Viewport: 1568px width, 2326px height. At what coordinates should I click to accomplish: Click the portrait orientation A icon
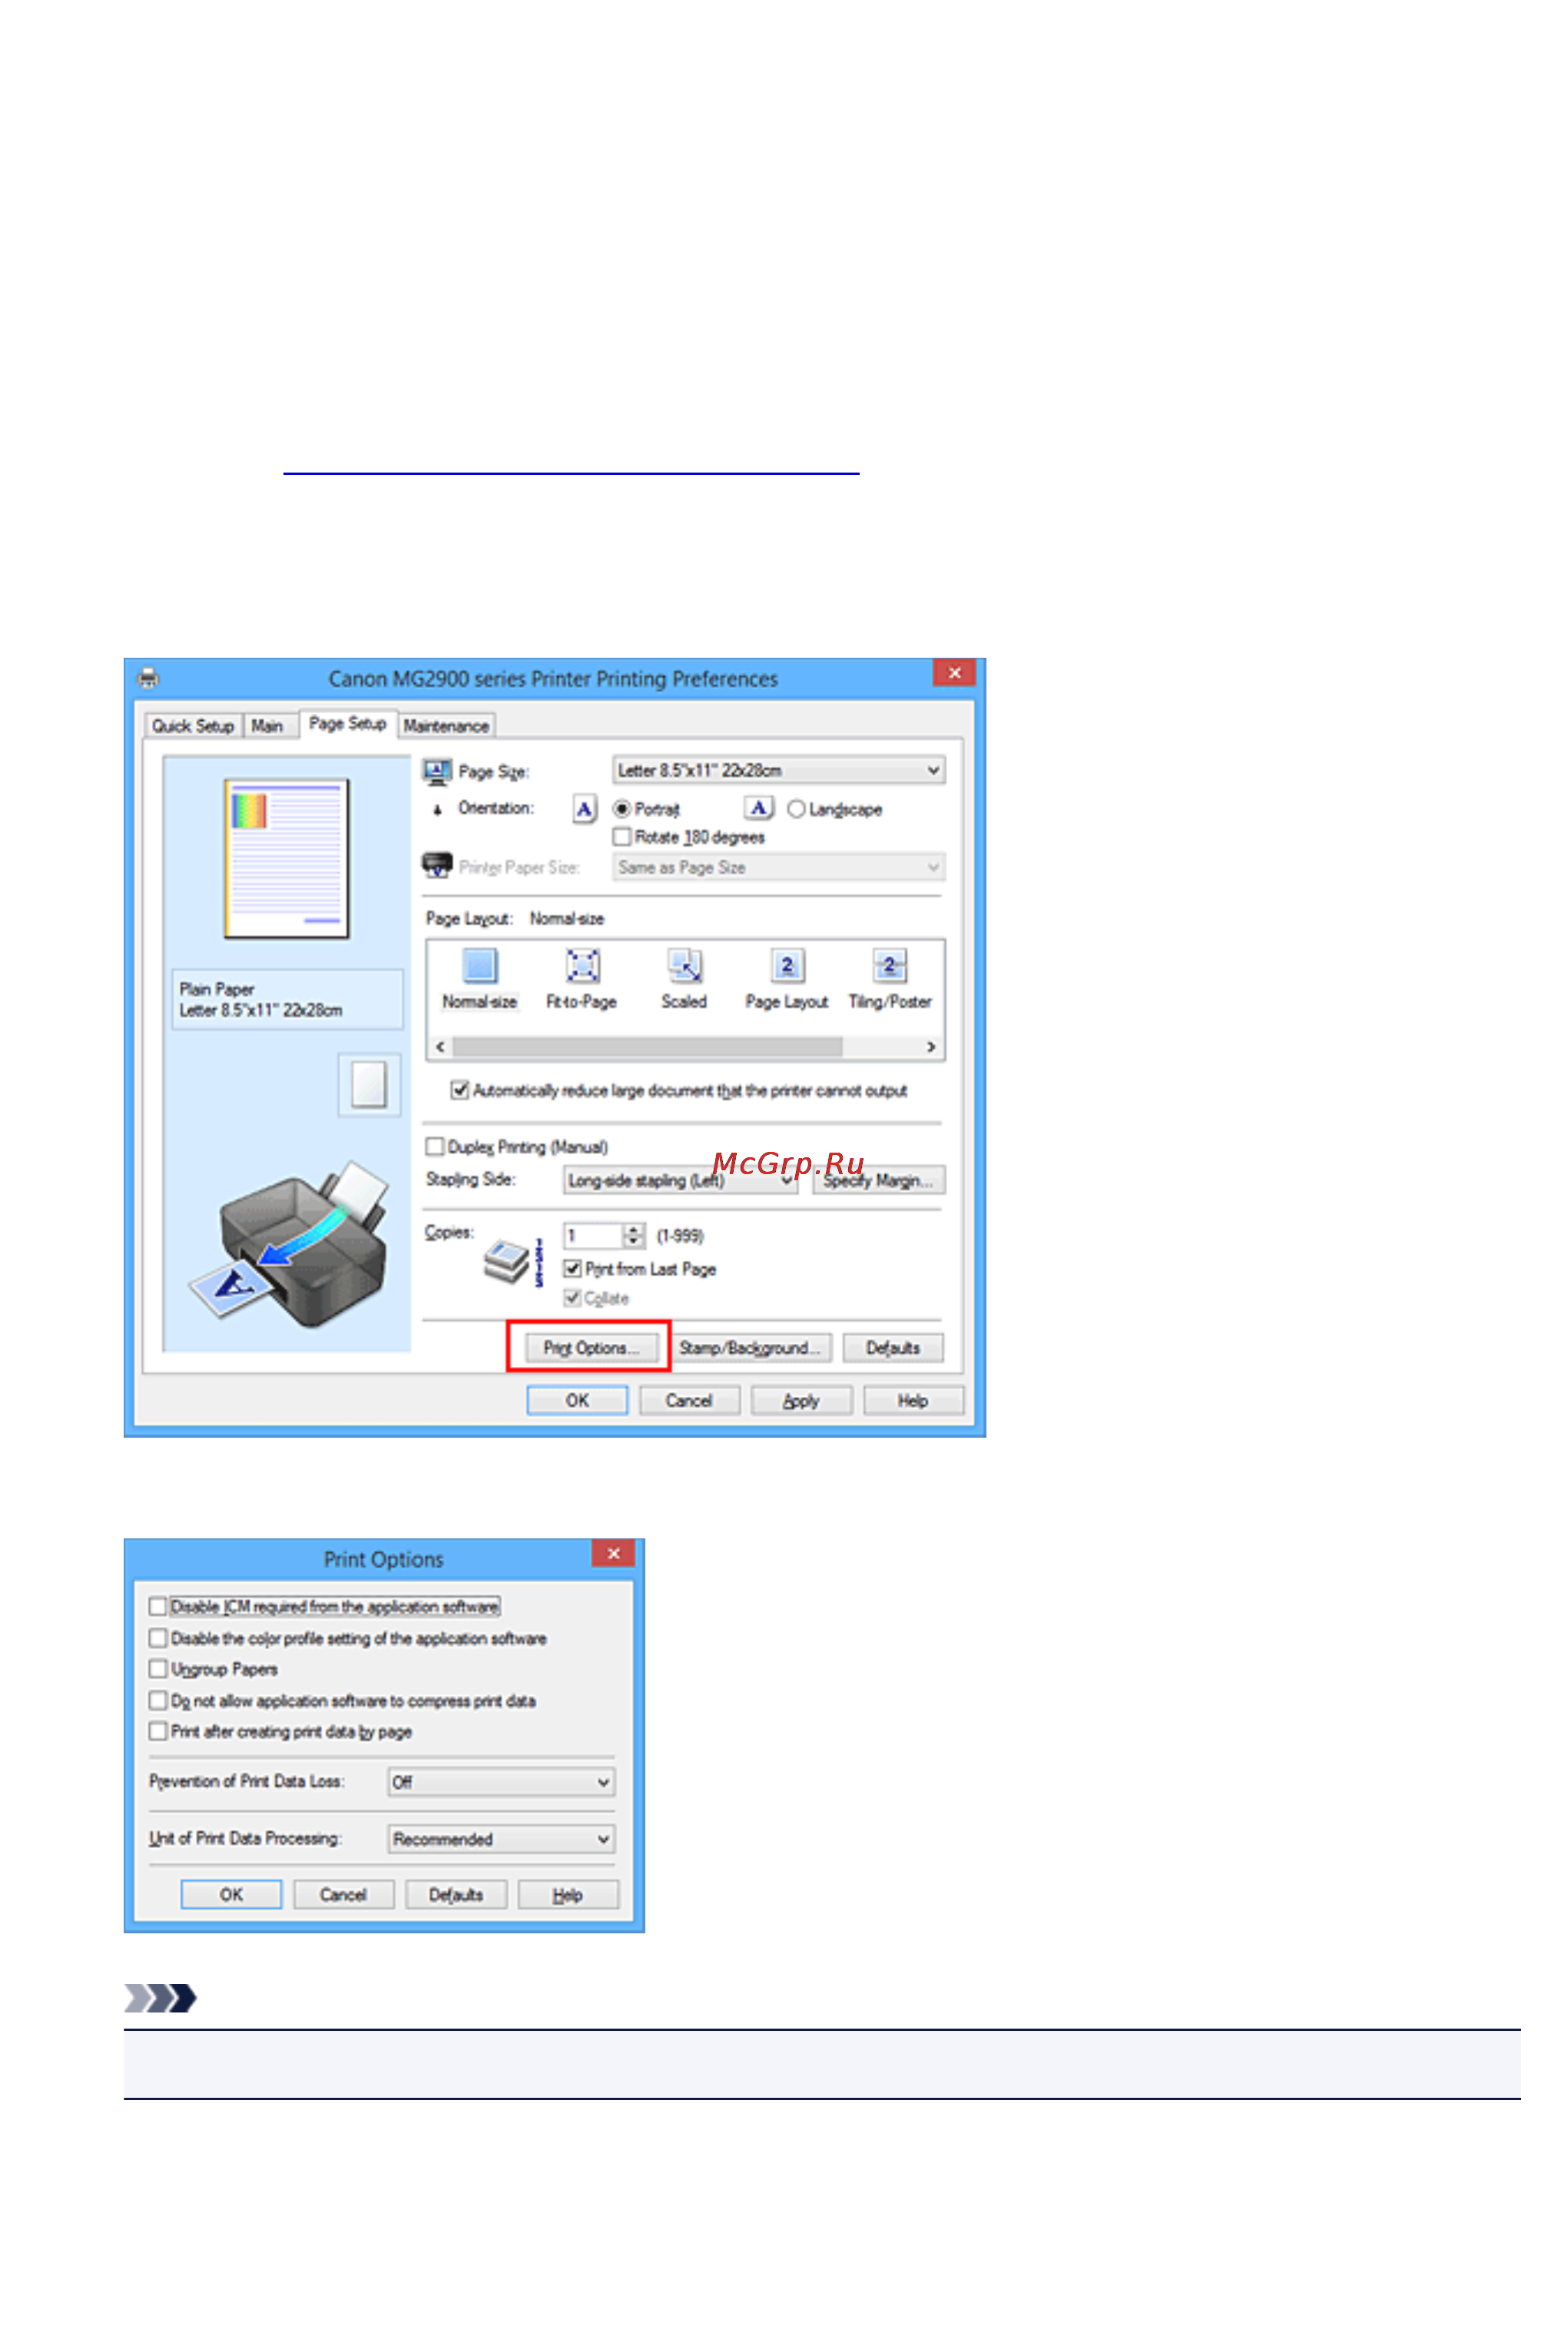[585, 809]
